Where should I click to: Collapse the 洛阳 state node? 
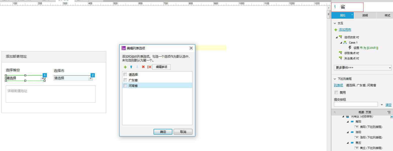tap(348, 132)
